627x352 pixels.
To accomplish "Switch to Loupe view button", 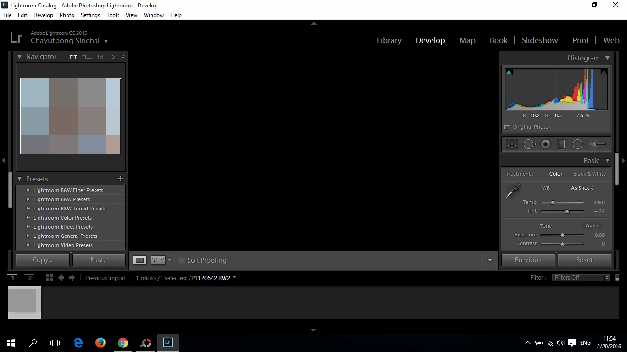I will (x=140, y=260).
